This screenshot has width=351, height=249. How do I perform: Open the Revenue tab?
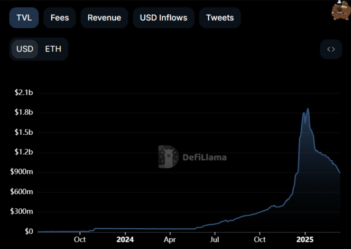(x=104, y=18)
